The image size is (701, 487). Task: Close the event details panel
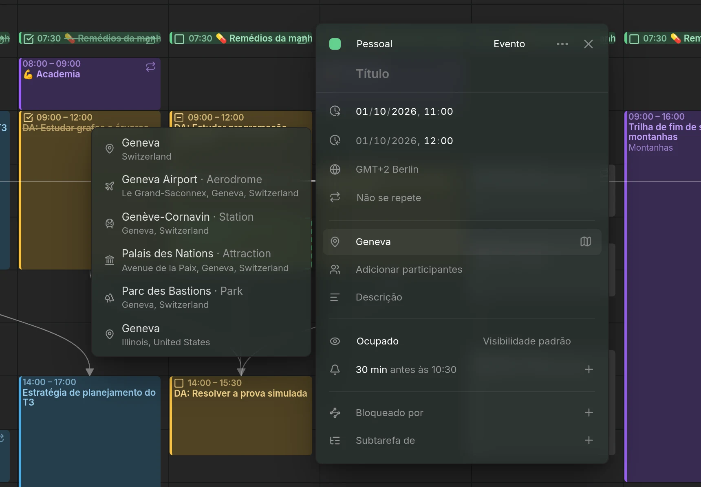coord(588,44)
